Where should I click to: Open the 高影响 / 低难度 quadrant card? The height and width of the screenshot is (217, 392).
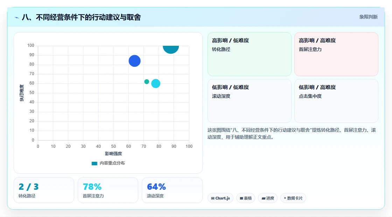point(250,54)
